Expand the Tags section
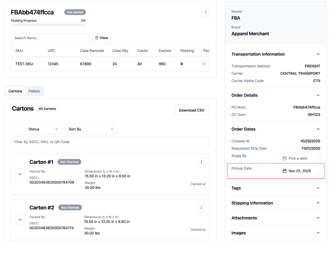The width and height of the screenshot is (331, 254). pyautogui.click(x=276, y=188)
